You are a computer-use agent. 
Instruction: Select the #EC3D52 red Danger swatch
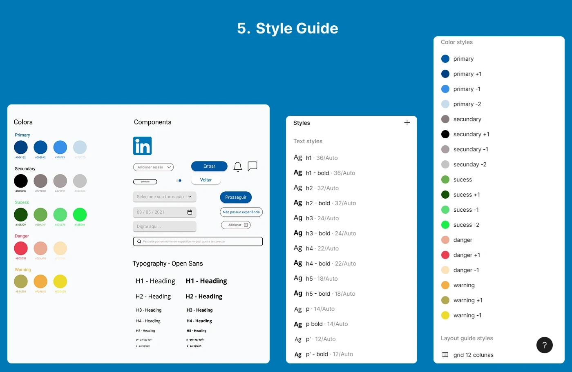(x=21, y=248)
